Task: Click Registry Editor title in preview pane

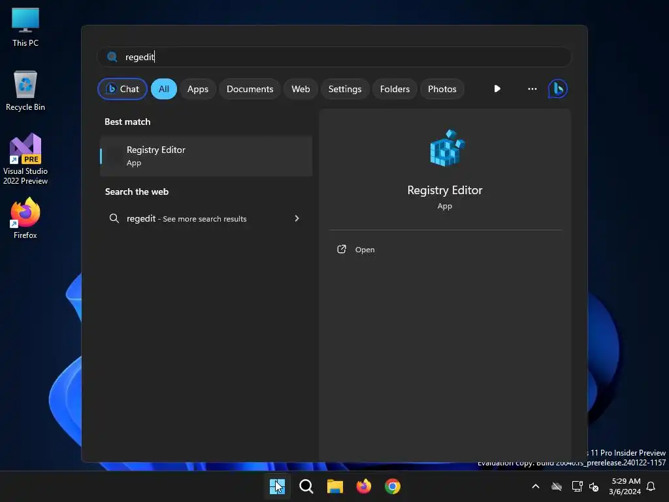Action: pyautogui.click(x=444, y=190)
